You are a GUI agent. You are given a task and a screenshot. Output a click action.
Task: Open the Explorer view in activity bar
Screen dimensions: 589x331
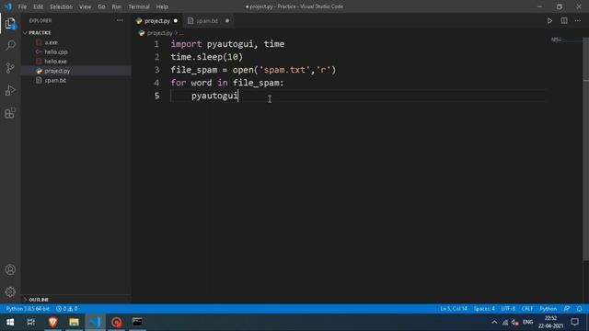(x=10, y=23)
